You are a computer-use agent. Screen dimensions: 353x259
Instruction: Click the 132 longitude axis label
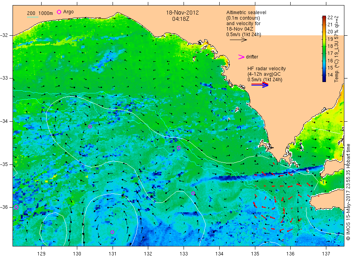coord(148,254)
